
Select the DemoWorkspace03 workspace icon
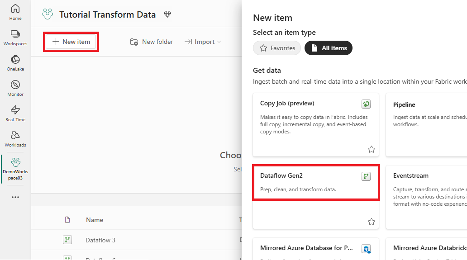coord(15,169)
